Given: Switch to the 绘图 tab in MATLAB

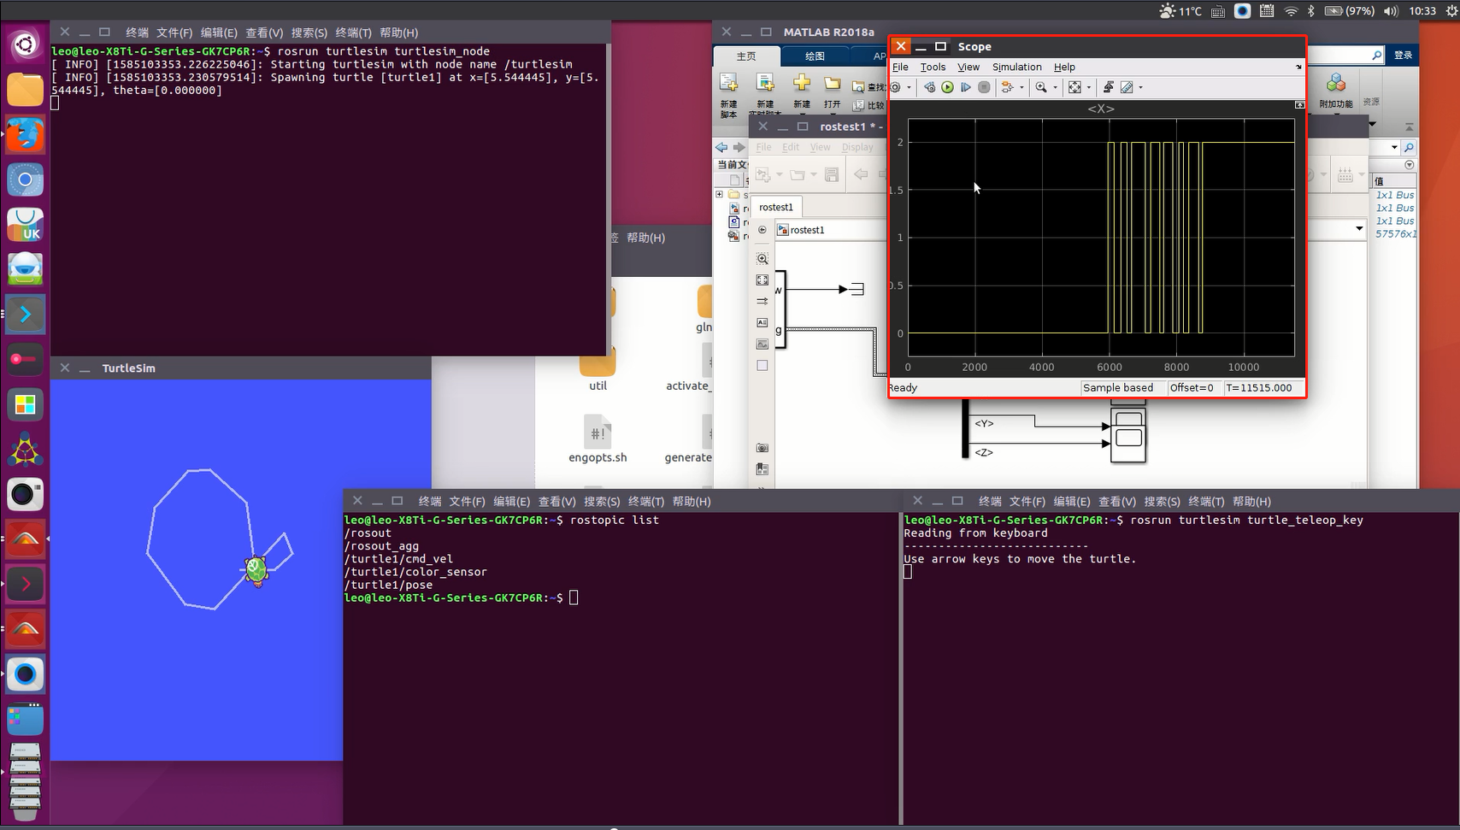Looking at the screenshot, I should 815,56.
